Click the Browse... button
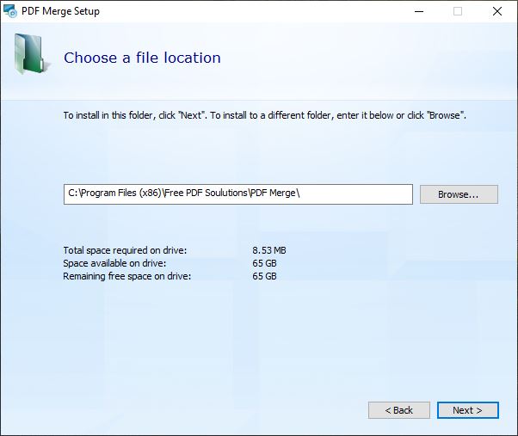The width and height of the screenshot is (518, 436). pyautogui.click(x=459, y=194)
